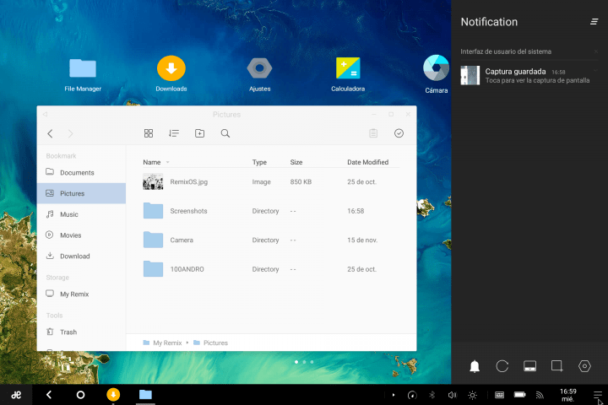
Task: Click the 16:59 taskbar clock
Action: [x=568, y=395]
